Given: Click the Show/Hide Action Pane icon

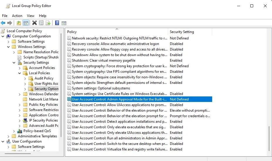Looking at the screenshot, I should click(x=64, y=23).
